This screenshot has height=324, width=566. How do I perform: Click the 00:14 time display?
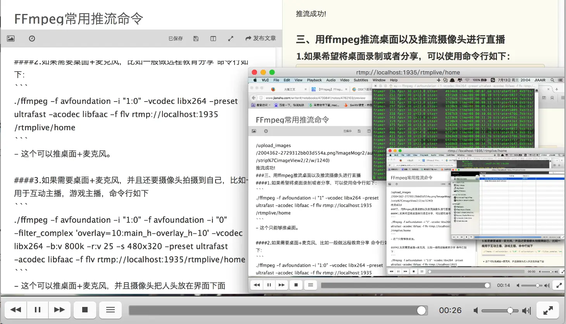coord(503,285)
